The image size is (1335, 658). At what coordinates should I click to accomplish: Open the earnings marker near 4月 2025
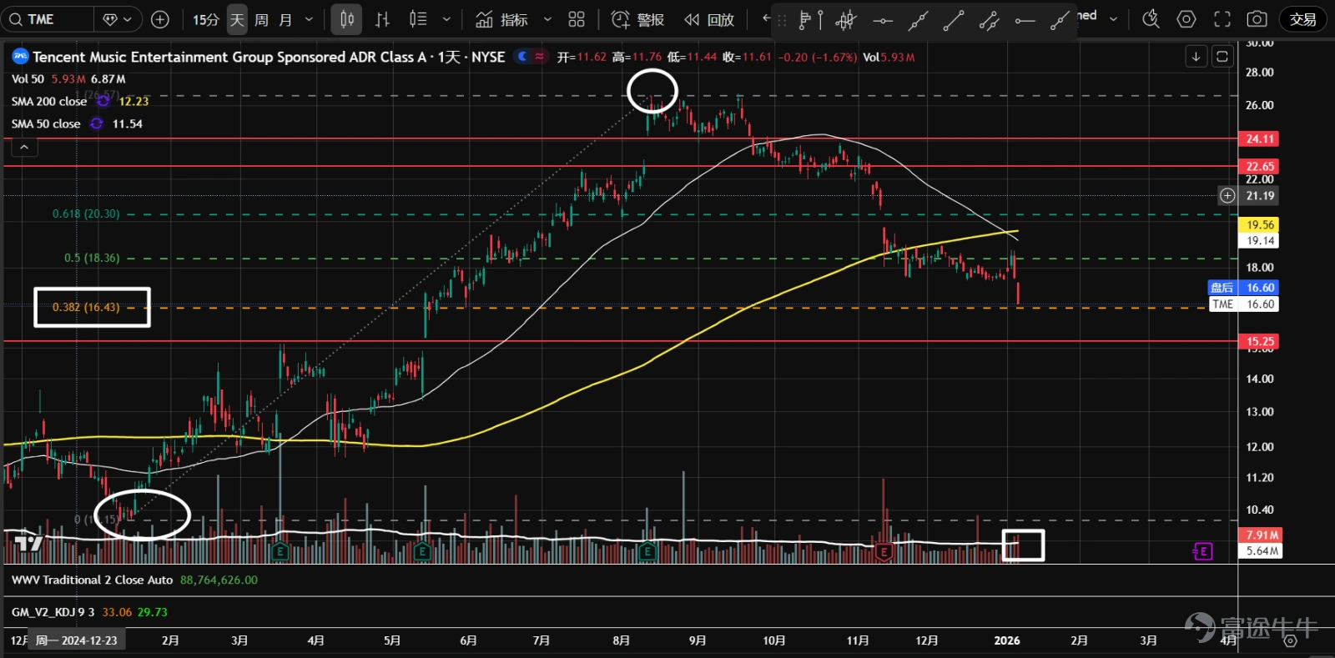pos(280,551)
